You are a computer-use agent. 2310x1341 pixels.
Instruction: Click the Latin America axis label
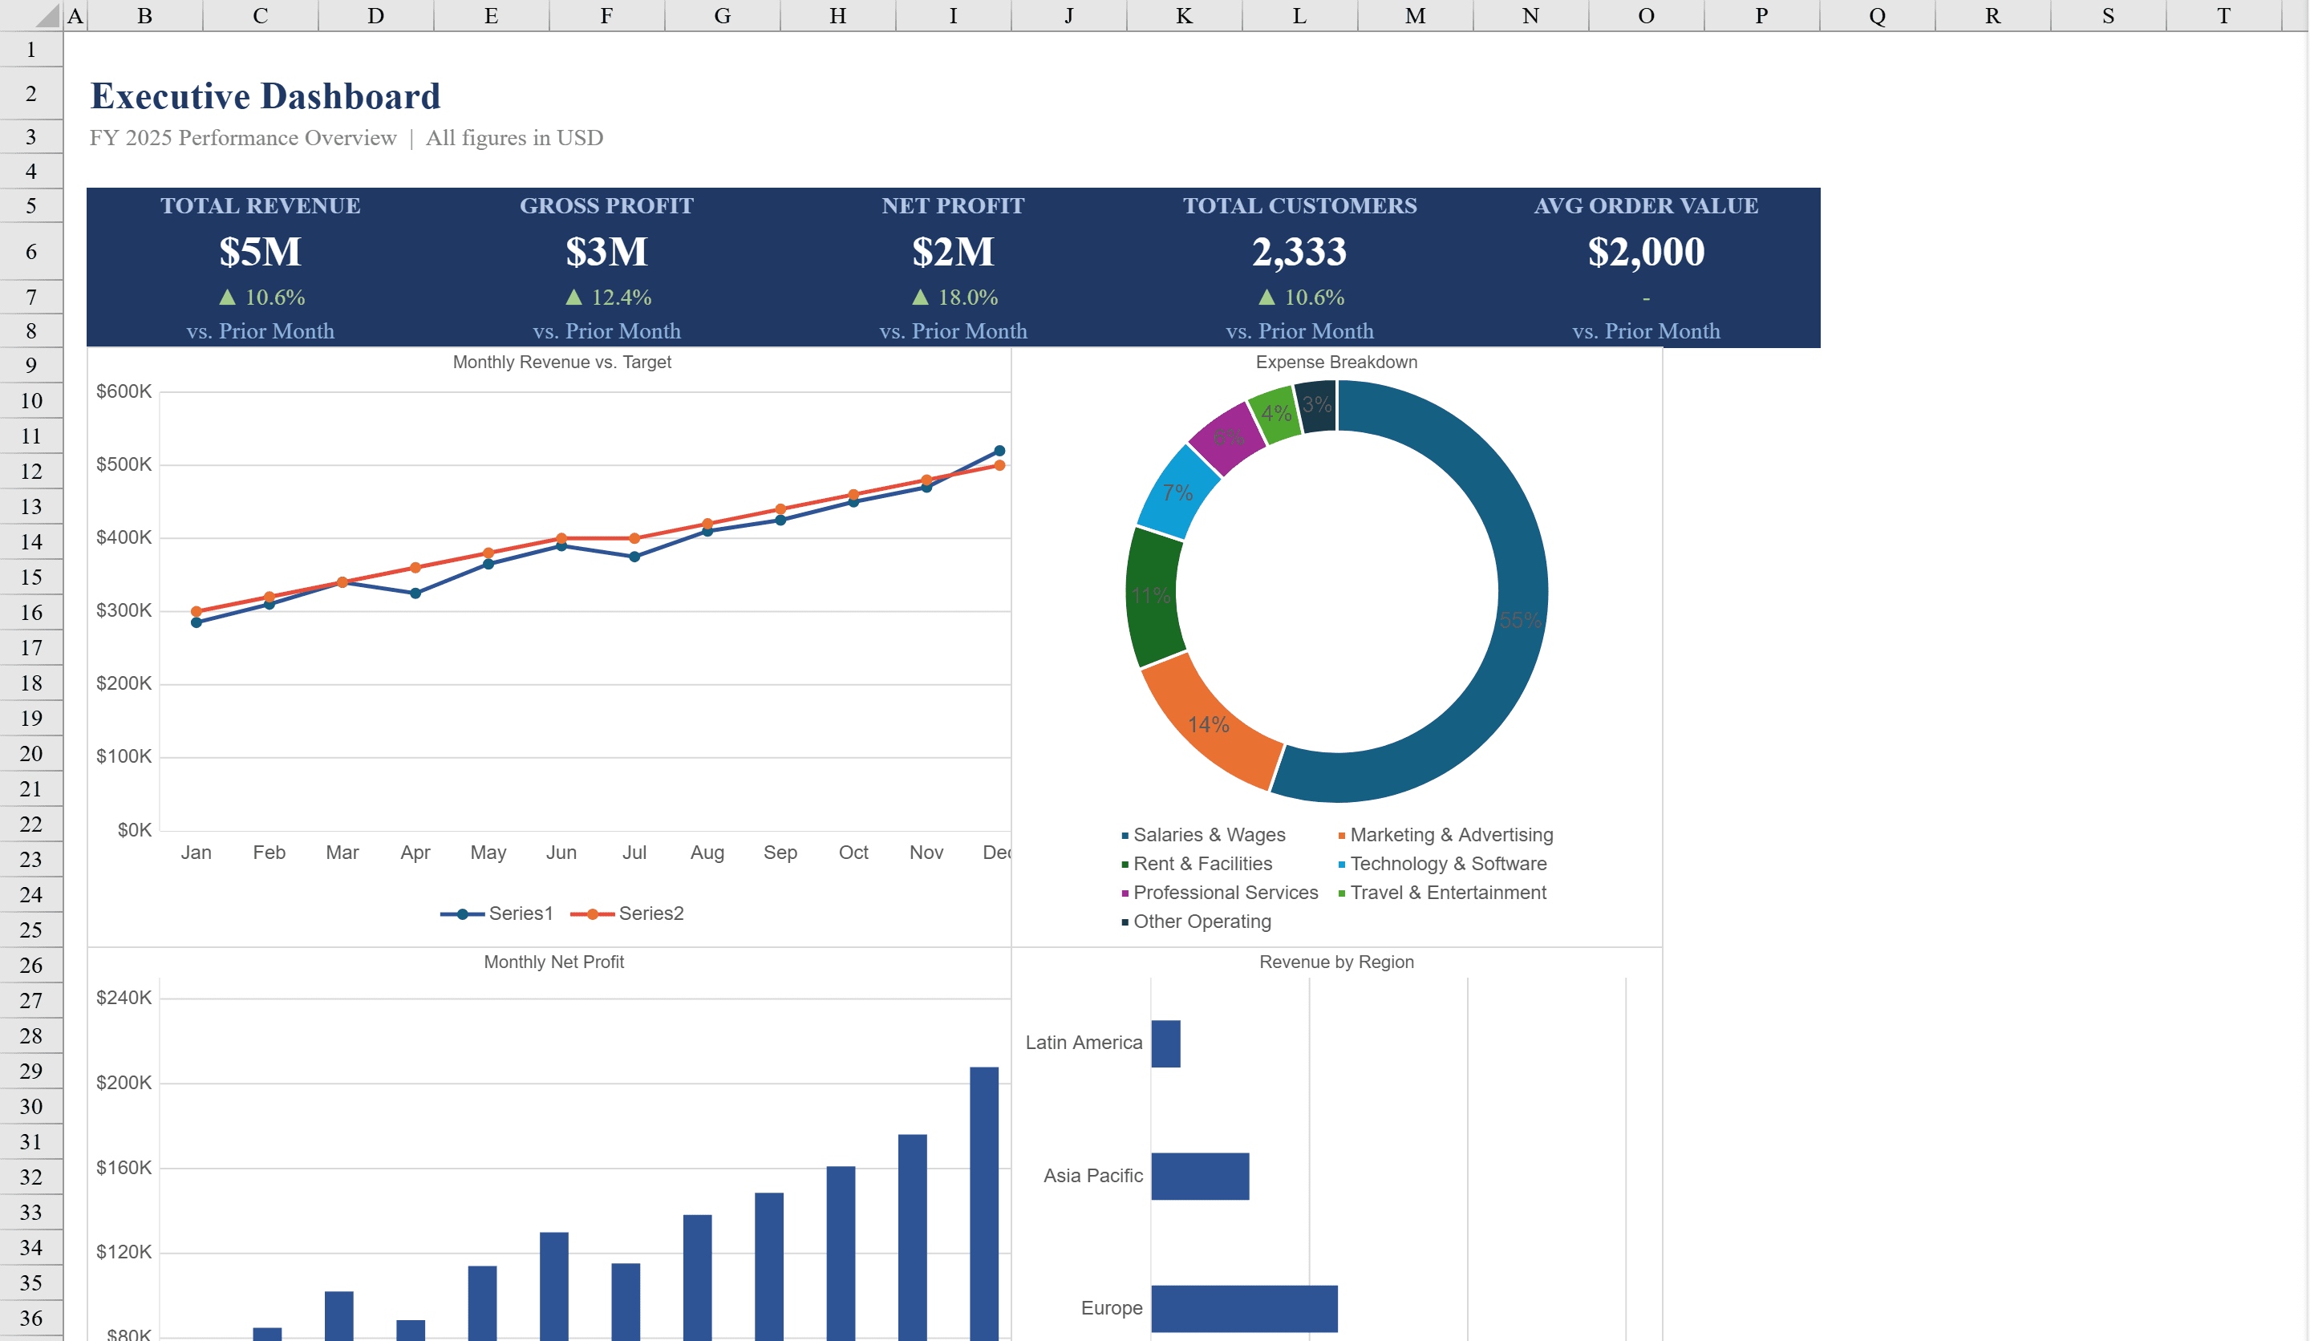click(x=1084, y=1042)
